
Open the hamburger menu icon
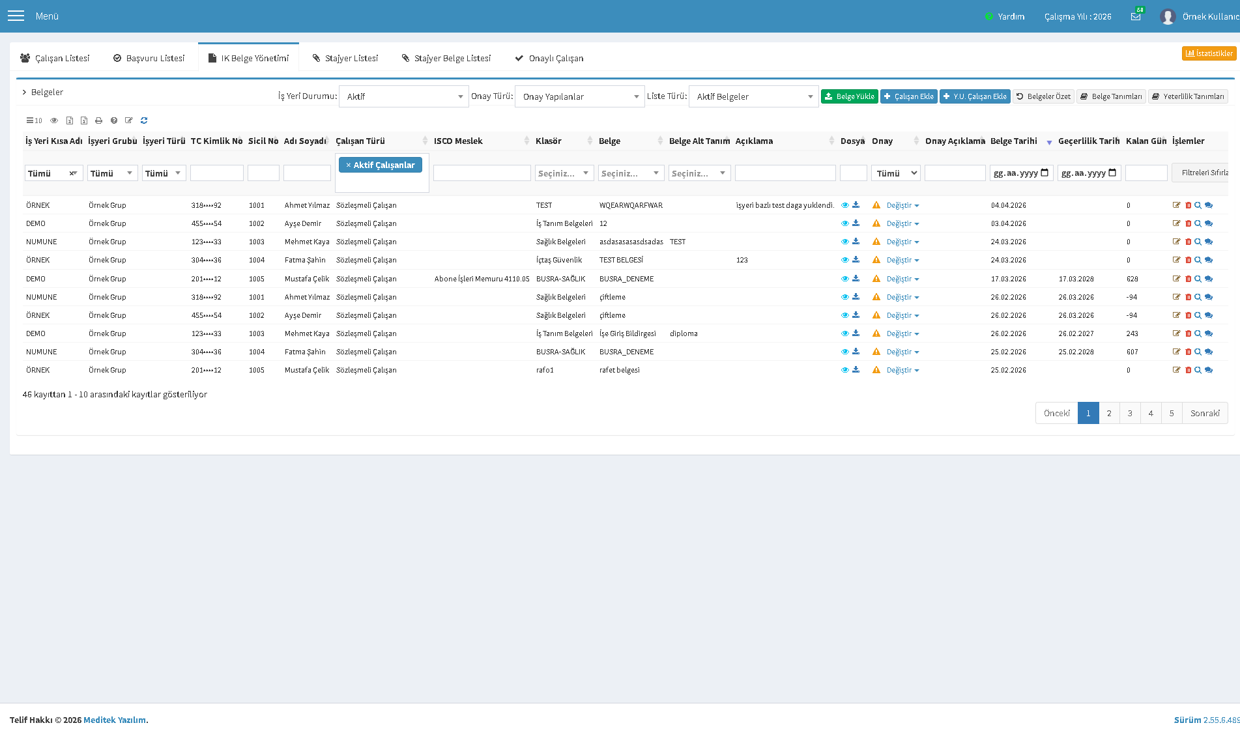click(x=16, y=16)
